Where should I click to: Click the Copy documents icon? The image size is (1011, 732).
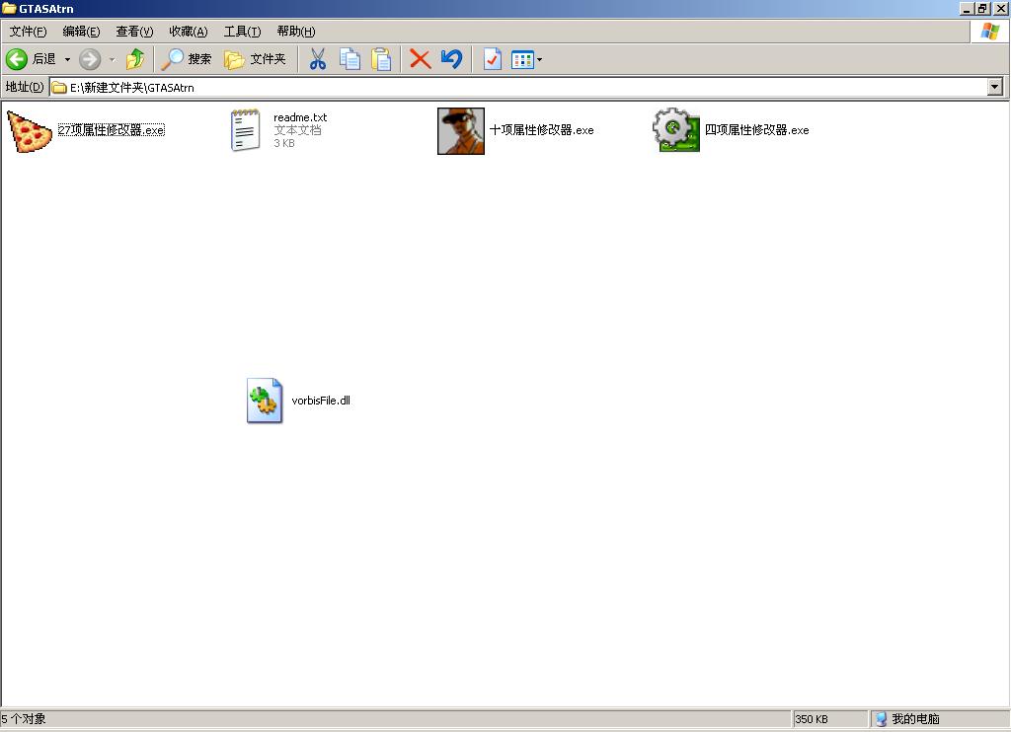click(350, 59)
